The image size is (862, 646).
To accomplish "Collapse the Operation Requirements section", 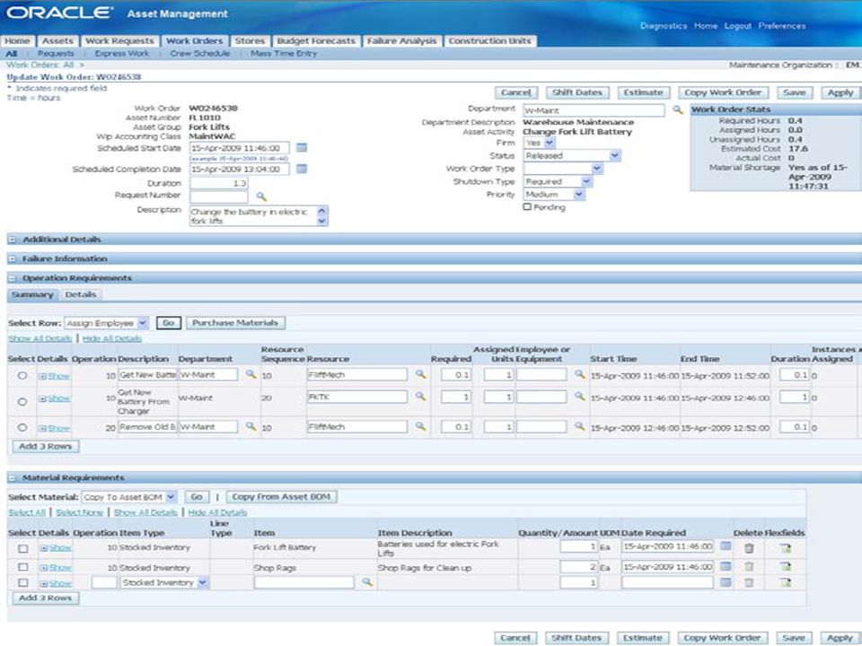I will pyautogui.click(x=12, y=278).
